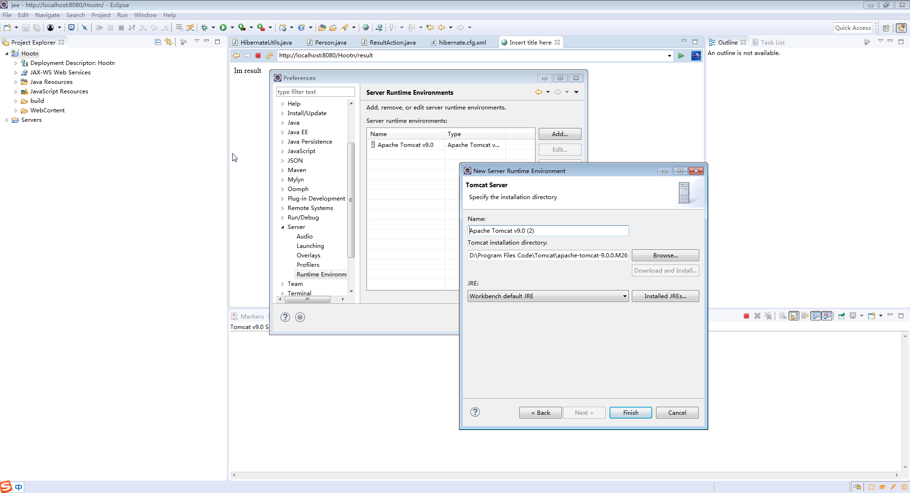Click Collapse All in Project Explorer
The width and height of the screenshot is (910, 493).
click(x=158, y=42)
